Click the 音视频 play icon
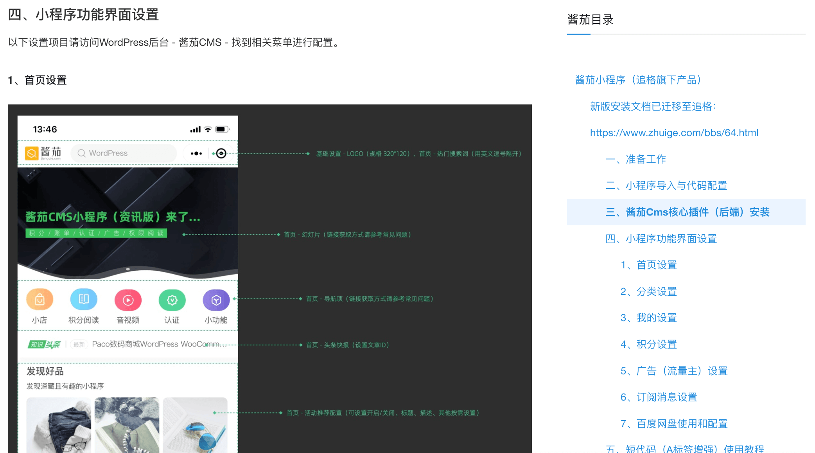Image resolution: width=815 pixels, height=453 pixels. point(128,300)
